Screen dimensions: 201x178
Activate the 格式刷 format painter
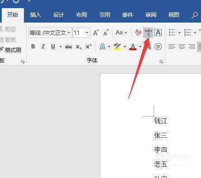coord(10,50)
